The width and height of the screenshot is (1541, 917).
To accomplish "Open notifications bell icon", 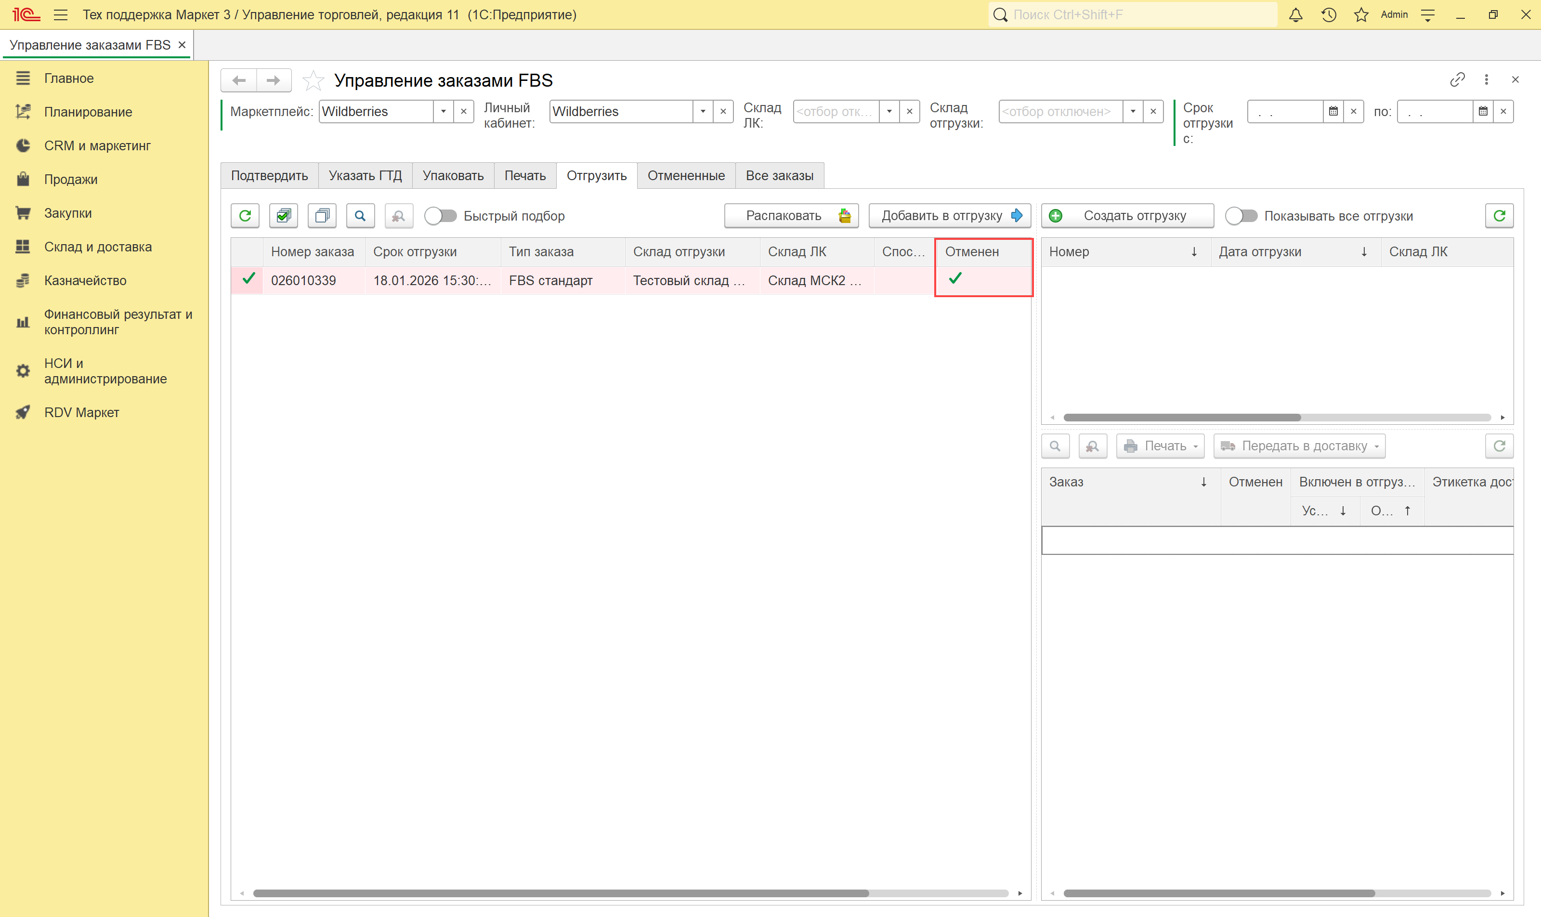I will 1295,15.
